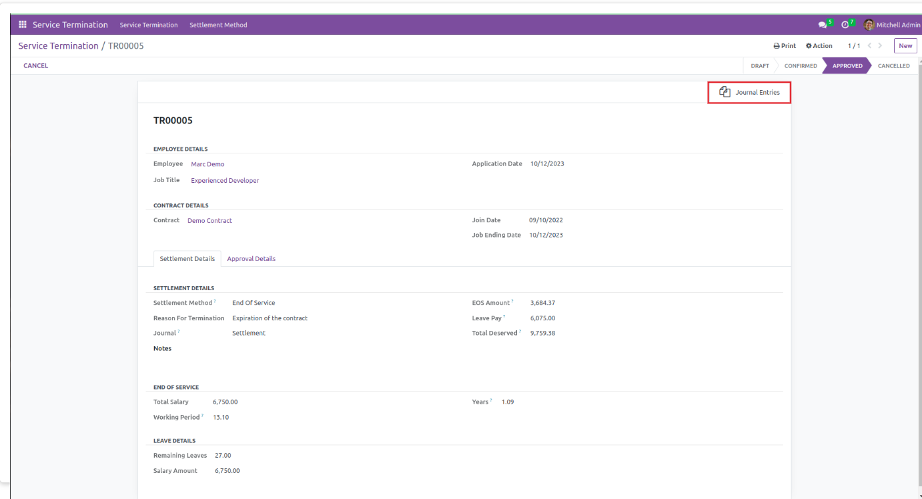The width and height of the screenshot is (922, 499).
Task: Open the chat messages icon with badge 5
Action: click(x=825, y=25)
